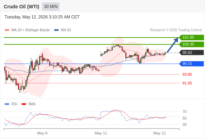The image size is (205, 139).
Task: Click the 98.60 current price tag
Action: 191,52
